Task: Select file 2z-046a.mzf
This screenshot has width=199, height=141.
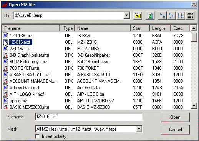Action: (x=21, y=49)
